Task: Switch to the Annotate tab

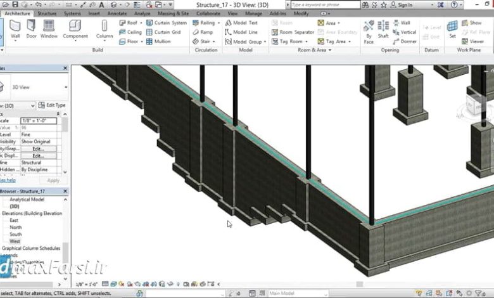Action: point(117,13)
